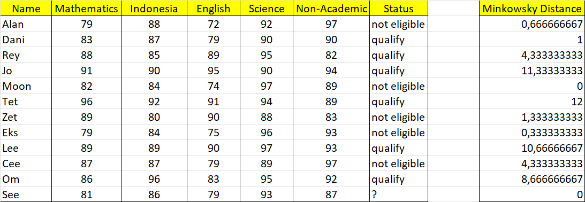Image resolution: width=585 pixels, height=202 pixels.
Task: Click the name cell Moon
Action: click(26, 87)
